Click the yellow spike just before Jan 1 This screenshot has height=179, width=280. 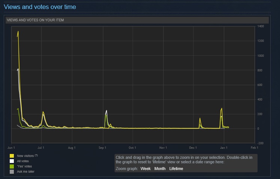[222, 109]
